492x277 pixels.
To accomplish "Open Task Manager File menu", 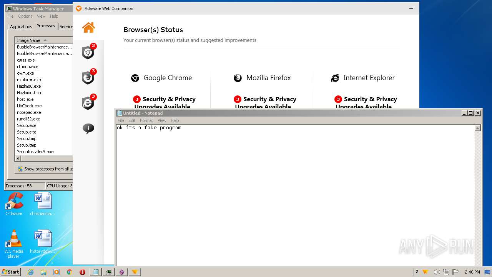I will coord(10,16).
